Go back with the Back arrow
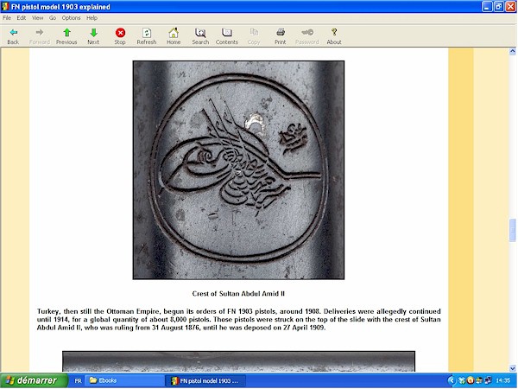This screenshot has height=389, width=518. tap(13, 36)
